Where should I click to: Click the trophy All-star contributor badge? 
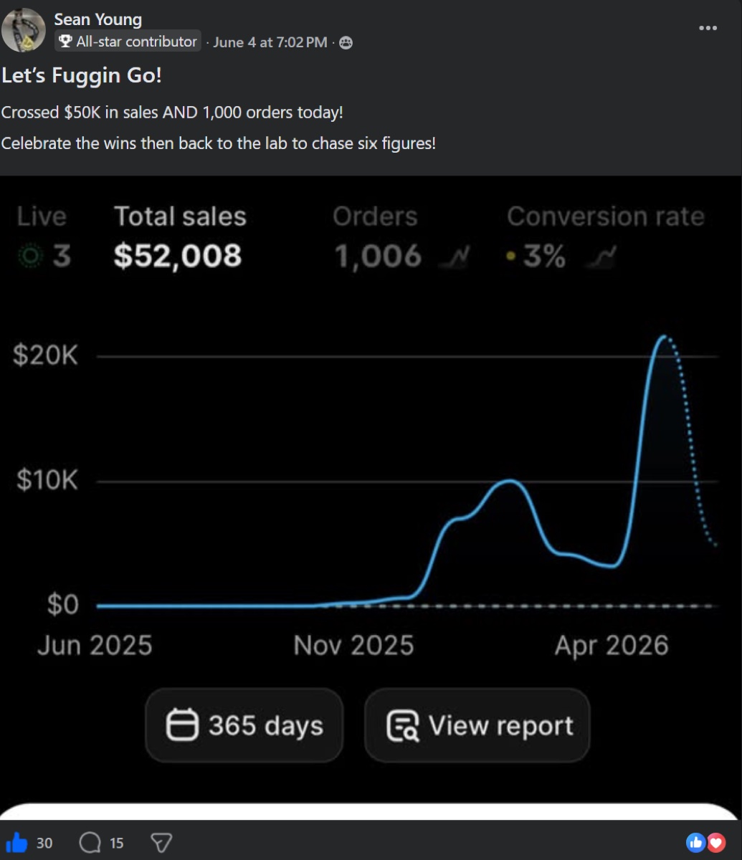[128, 42]
